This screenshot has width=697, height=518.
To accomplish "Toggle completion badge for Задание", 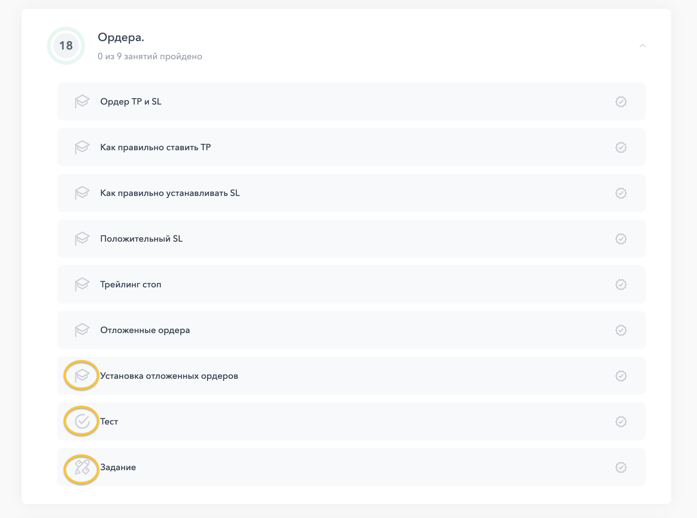I will [x=620, y=467].
